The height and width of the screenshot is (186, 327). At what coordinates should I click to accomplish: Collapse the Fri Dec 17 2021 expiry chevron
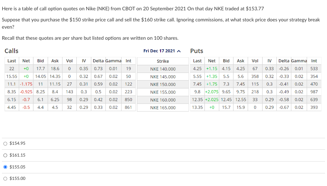[179, 51]
